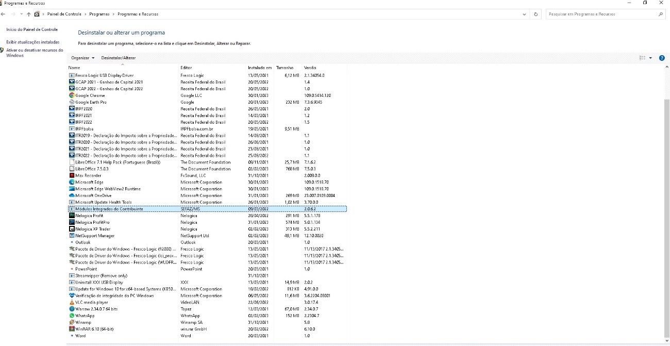Click the Warsaw 2.34.0.7 icon
Image resolution: width=670 pixels, height=346 pixels.
pos(72,309)
